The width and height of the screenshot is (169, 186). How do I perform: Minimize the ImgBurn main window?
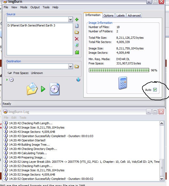click(x=149, y=2)
